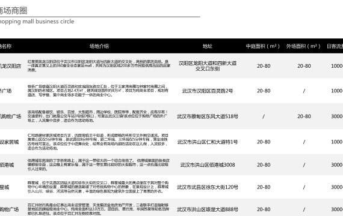
Task: Click the venue name in the 珞楚大道888号 row
Action: 10,209
